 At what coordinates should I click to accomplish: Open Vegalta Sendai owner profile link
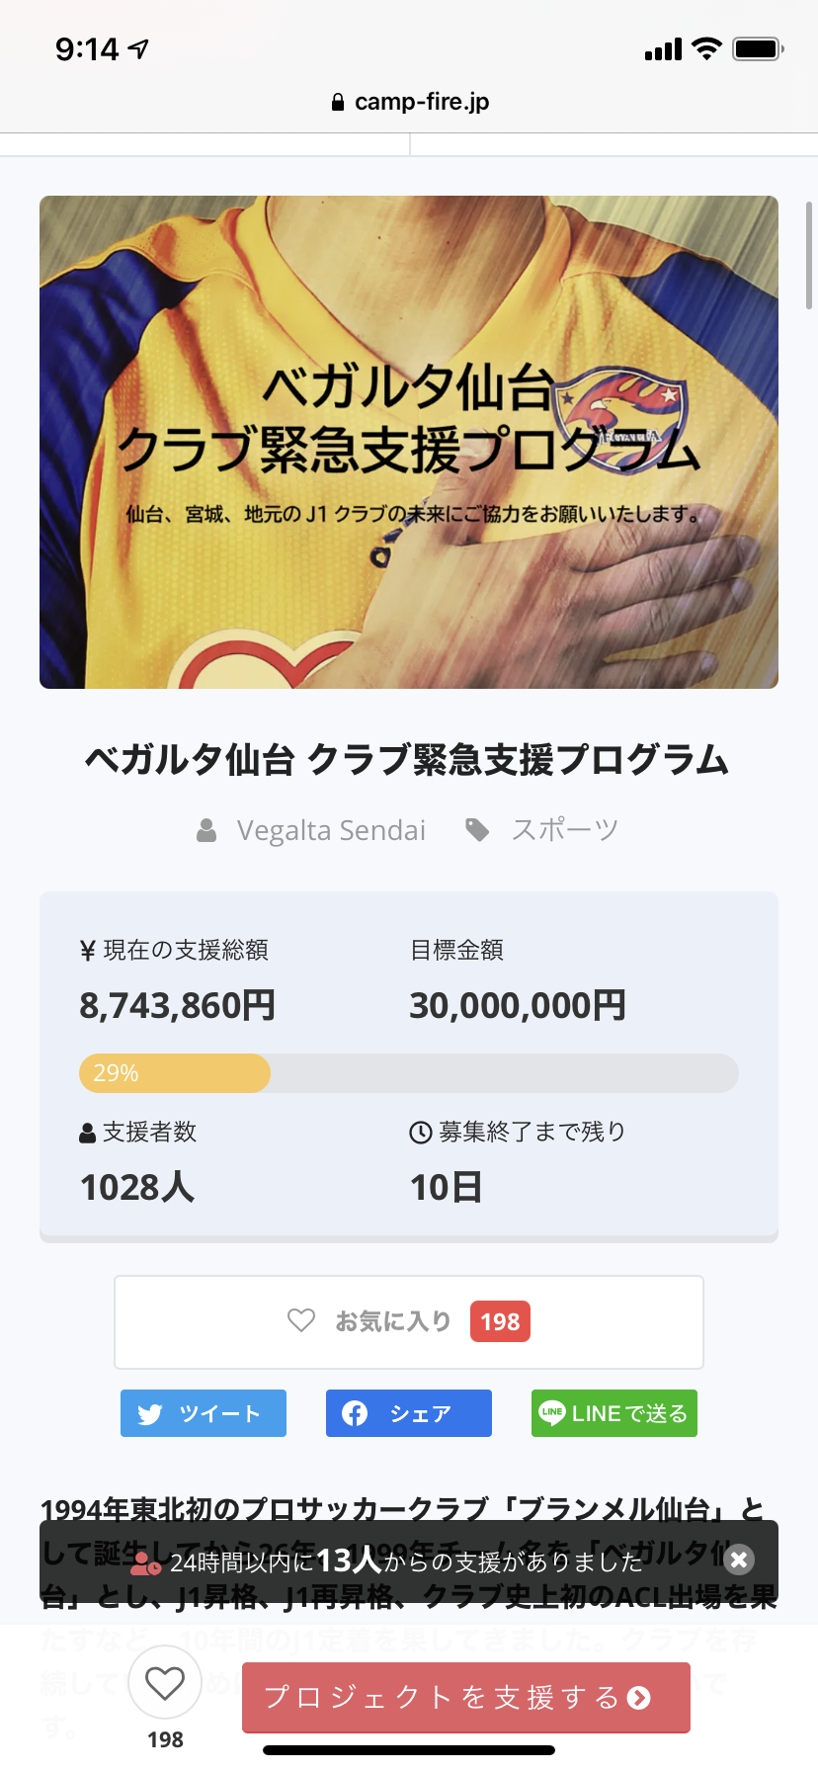[330, 830]
